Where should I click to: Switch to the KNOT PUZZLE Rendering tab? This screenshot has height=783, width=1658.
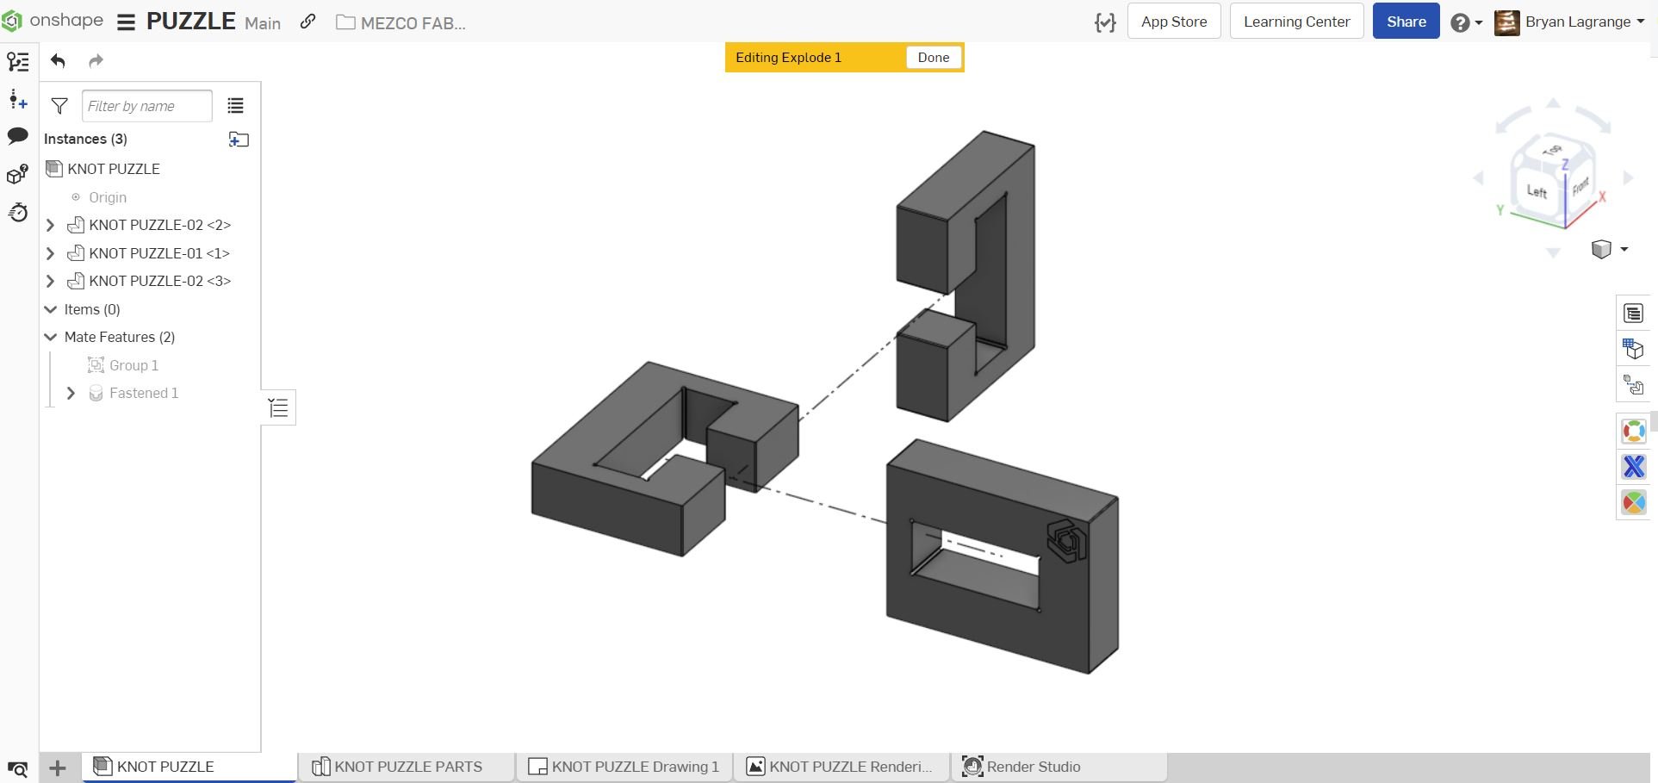point(841,767)
